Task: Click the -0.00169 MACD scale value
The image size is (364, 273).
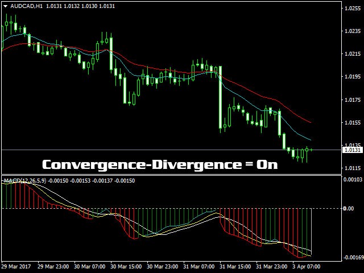Action: (x=353, y=258)
